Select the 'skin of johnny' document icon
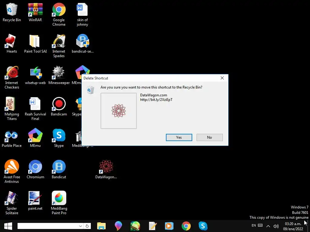This screenshot has width=310, height=232. click(x=82, y=15)
